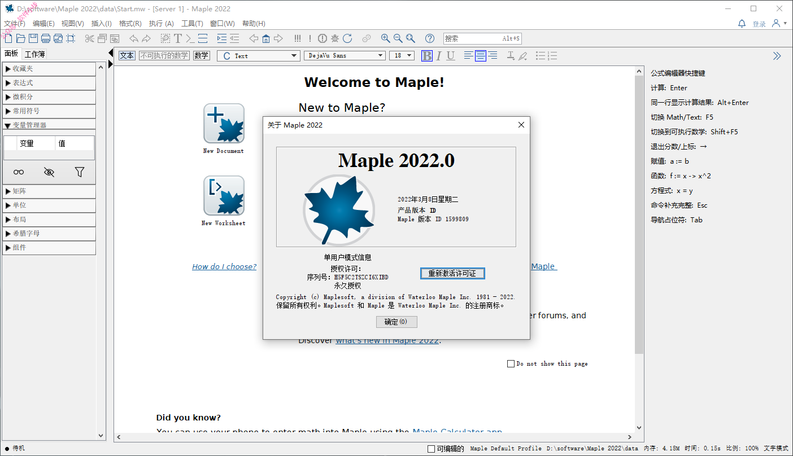
Task: Toggle underline formatting button
Action: 451,55
